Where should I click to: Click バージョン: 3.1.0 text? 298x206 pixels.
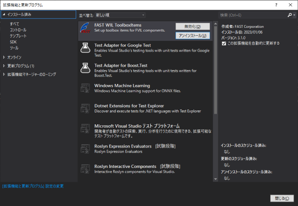[x=233, y=38]
